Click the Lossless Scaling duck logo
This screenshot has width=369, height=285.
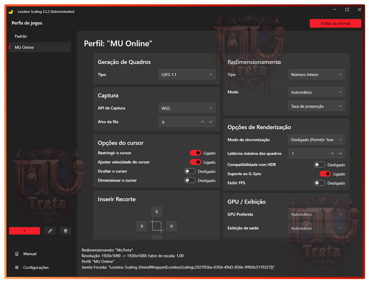pos(11,12)
